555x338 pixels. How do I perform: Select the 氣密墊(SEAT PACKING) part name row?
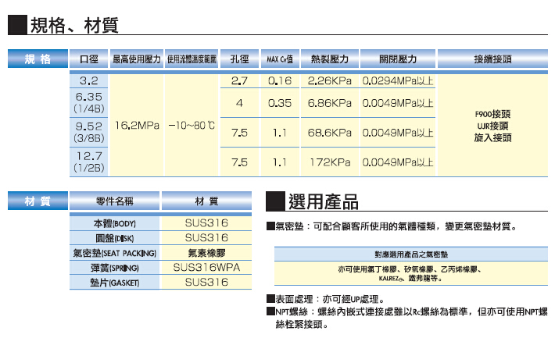[114, 253]
